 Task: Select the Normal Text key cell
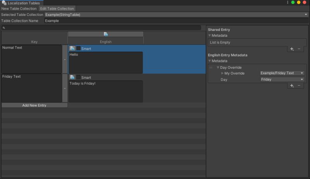(x=32, y=59)
